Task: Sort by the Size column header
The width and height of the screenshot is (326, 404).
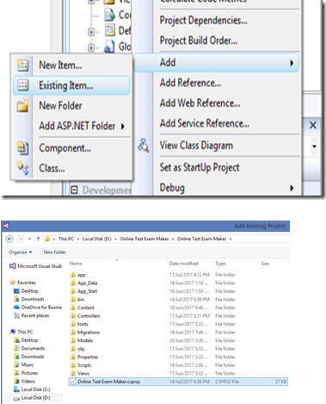Action: [265, 264]
